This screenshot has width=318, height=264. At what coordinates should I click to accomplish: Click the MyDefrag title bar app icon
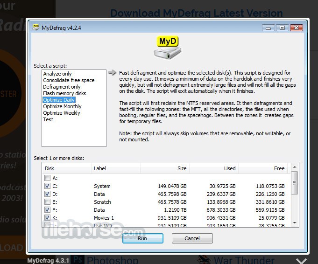coord(36,28)
